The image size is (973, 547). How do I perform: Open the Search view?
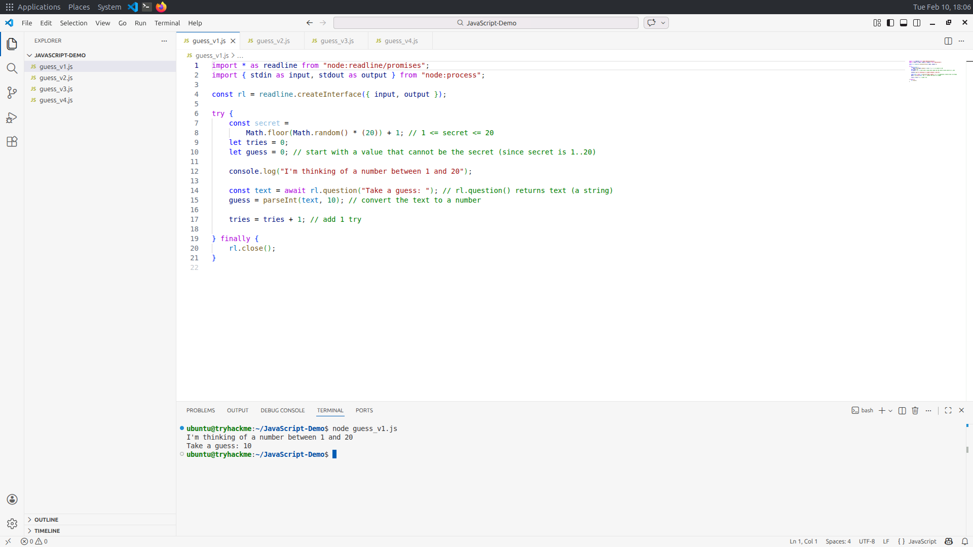12,68
